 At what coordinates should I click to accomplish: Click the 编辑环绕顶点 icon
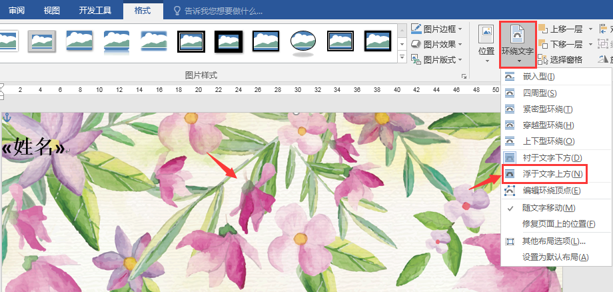[x=510, y=191]
